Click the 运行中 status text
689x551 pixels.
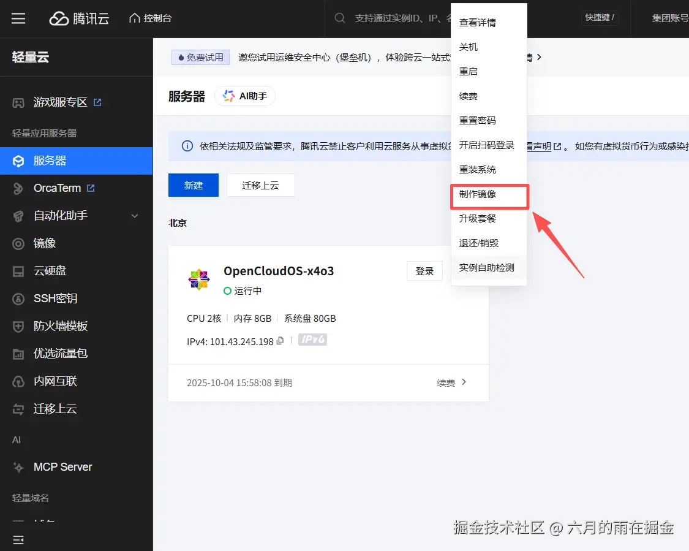pos(248,291)
